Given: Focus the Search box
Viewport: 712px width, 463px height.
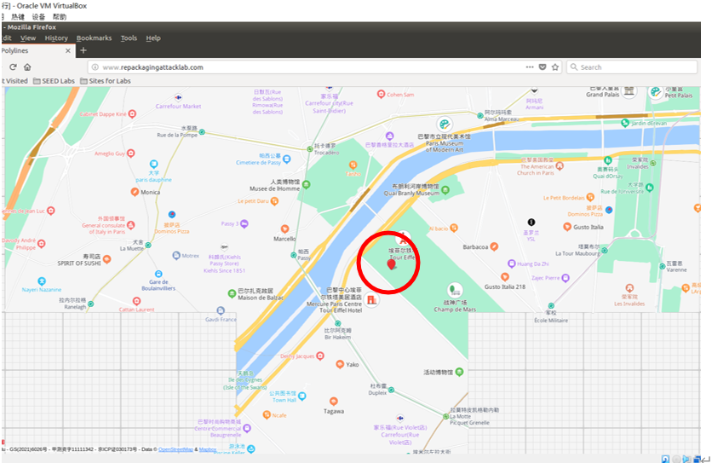Looking at the screenshot, I should tap(632, 67).
